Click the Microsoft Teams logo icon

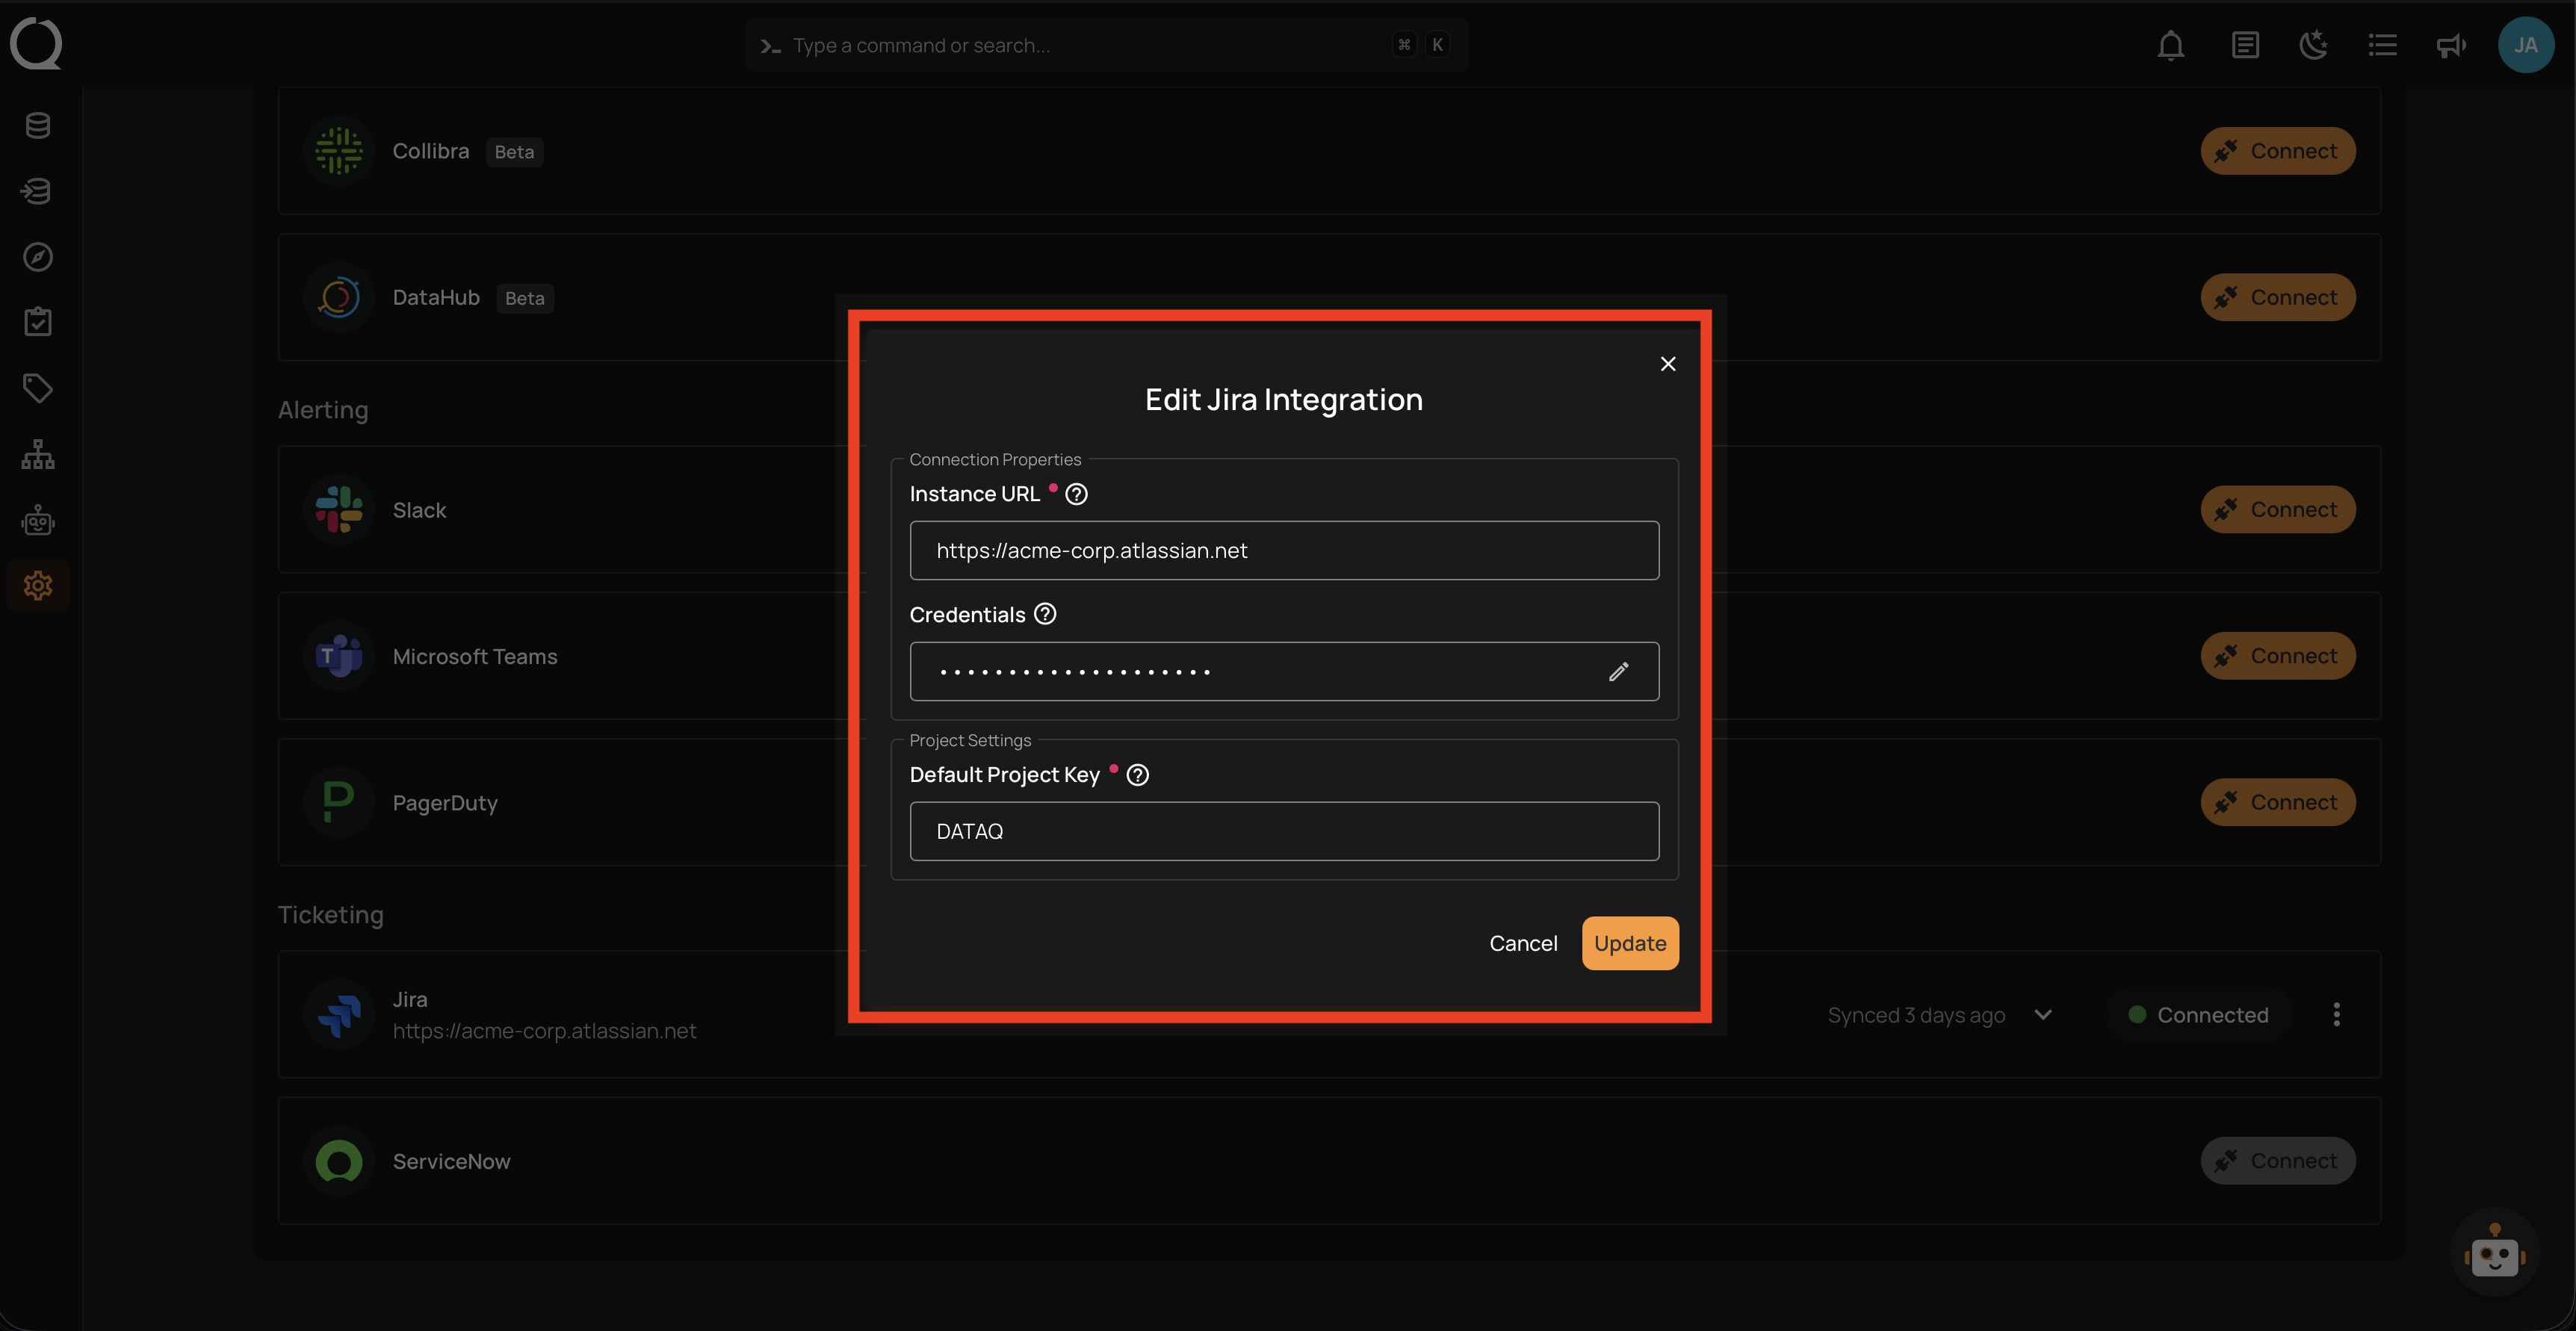coord(339,656)
